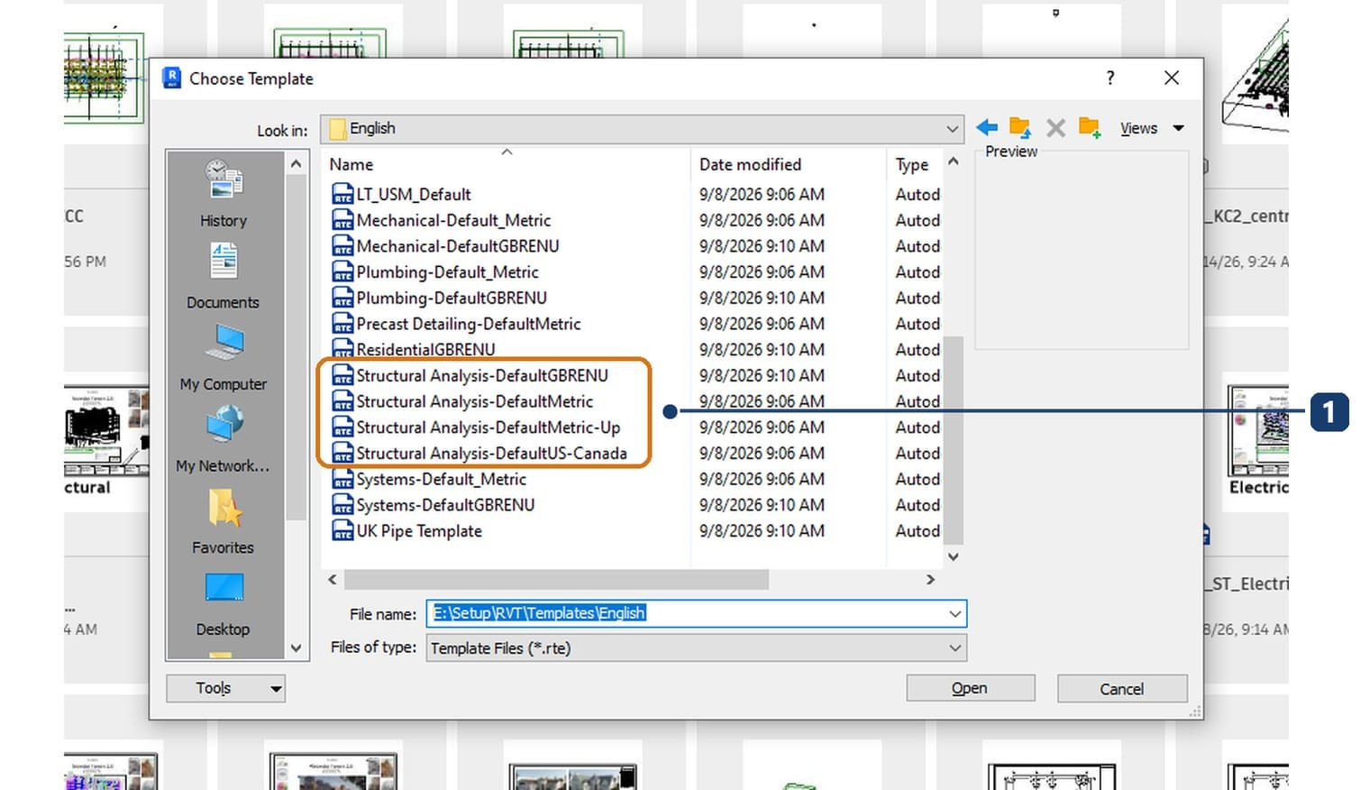Open the Views dropdown menu
Image resolution: width=1370 pixels, height=790 pixels.
click(1152, 128)
